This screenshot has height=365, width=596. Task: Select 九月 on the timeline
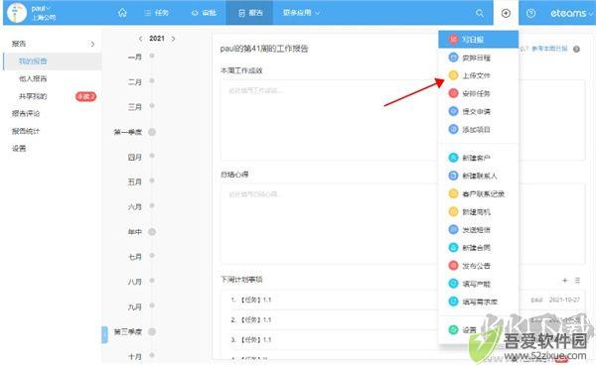(134, 306)
